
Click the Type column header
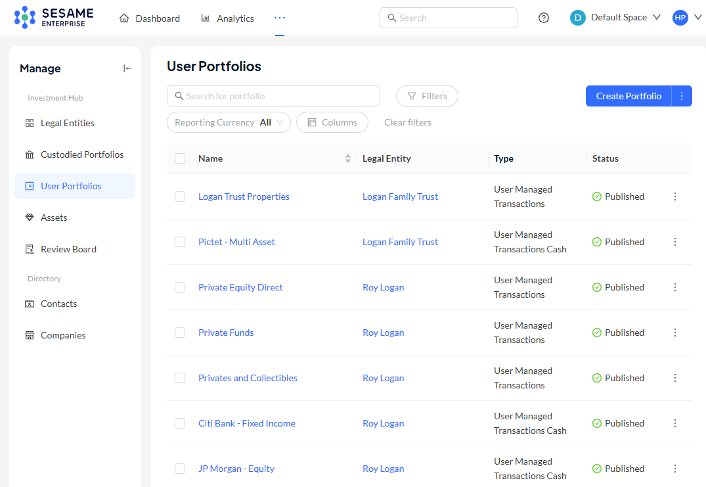point(503,158)
